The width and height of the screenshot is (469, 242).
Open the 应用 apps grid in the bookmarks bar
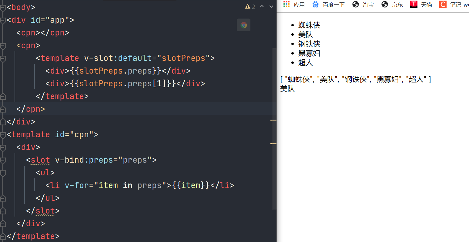click(x=294, y=5)
